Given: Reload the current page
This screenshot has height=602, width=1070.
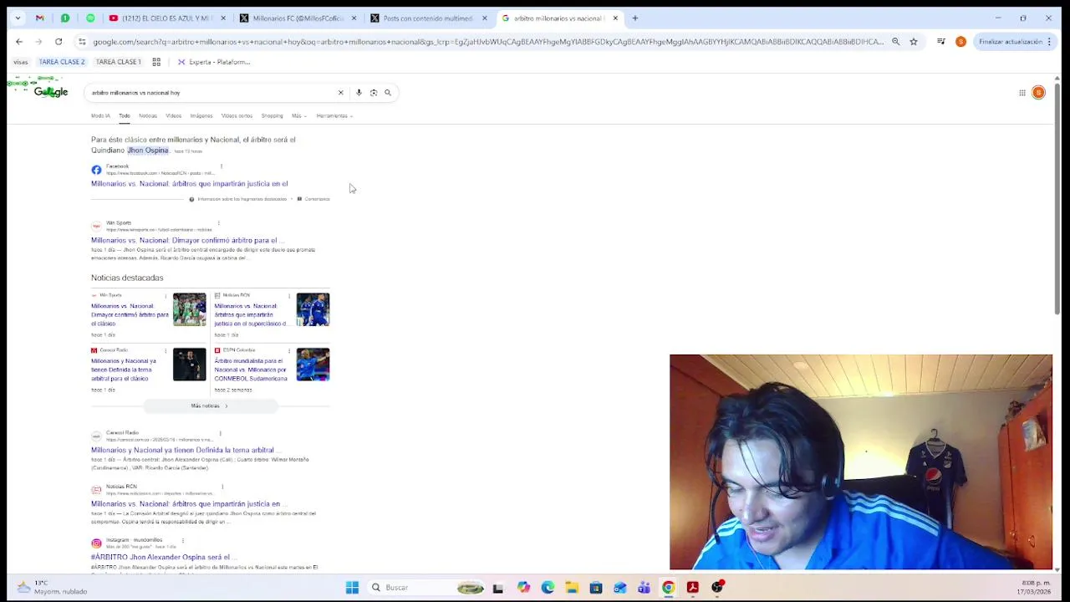Looking at the screenshot, I should pos(59,41).
